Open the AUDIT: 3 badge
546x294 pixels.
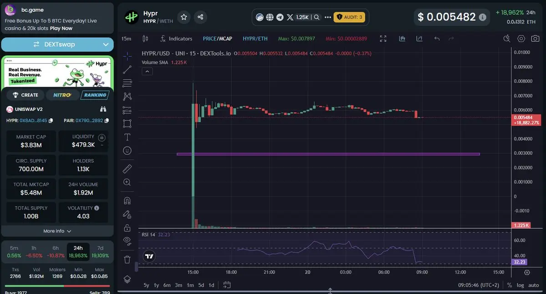click(349, 17)
